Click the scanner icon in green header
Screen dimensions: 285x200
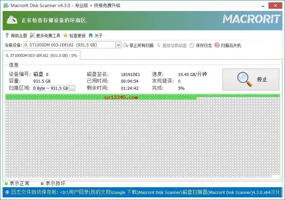(12, 20)
